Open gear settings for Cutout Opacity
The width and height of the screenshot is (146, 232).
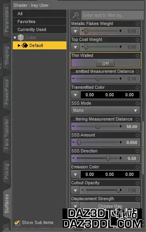[x=138, y=183]
